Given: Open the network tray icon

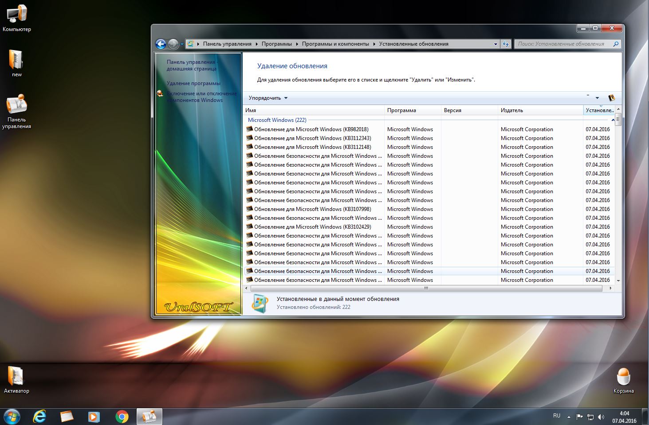Looking at the screenshot, I should coord(590,417).
